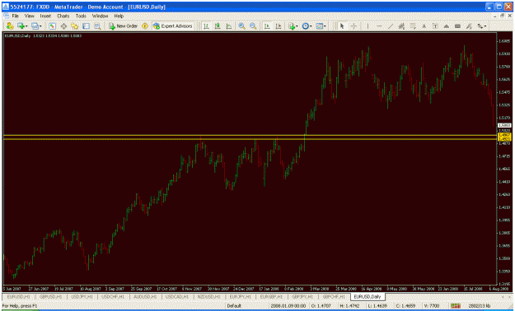The height and width of the screenshot is (311, 515).
Task: Restore the inner chart window
Action: coord(503,16)
